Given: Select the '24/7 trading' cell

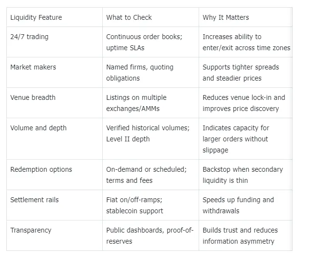Looking at the screenshot, I should coord(29,37).
